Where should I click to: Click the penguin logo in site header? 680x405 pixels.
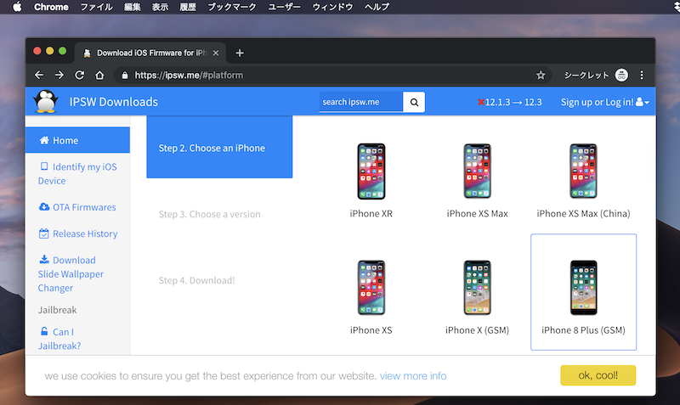[x=44, y=102]
